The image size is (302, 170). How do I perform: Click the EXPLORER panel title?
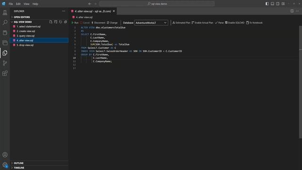click(19, 11)
